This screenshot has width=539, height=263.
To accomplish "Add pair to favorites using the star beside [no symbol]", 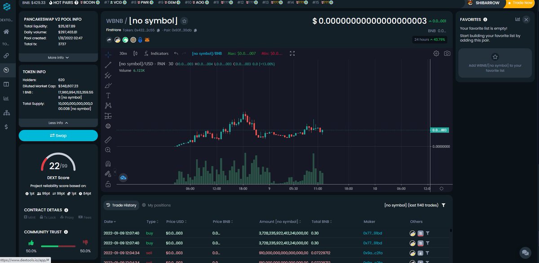I will [x=185, y=21].
